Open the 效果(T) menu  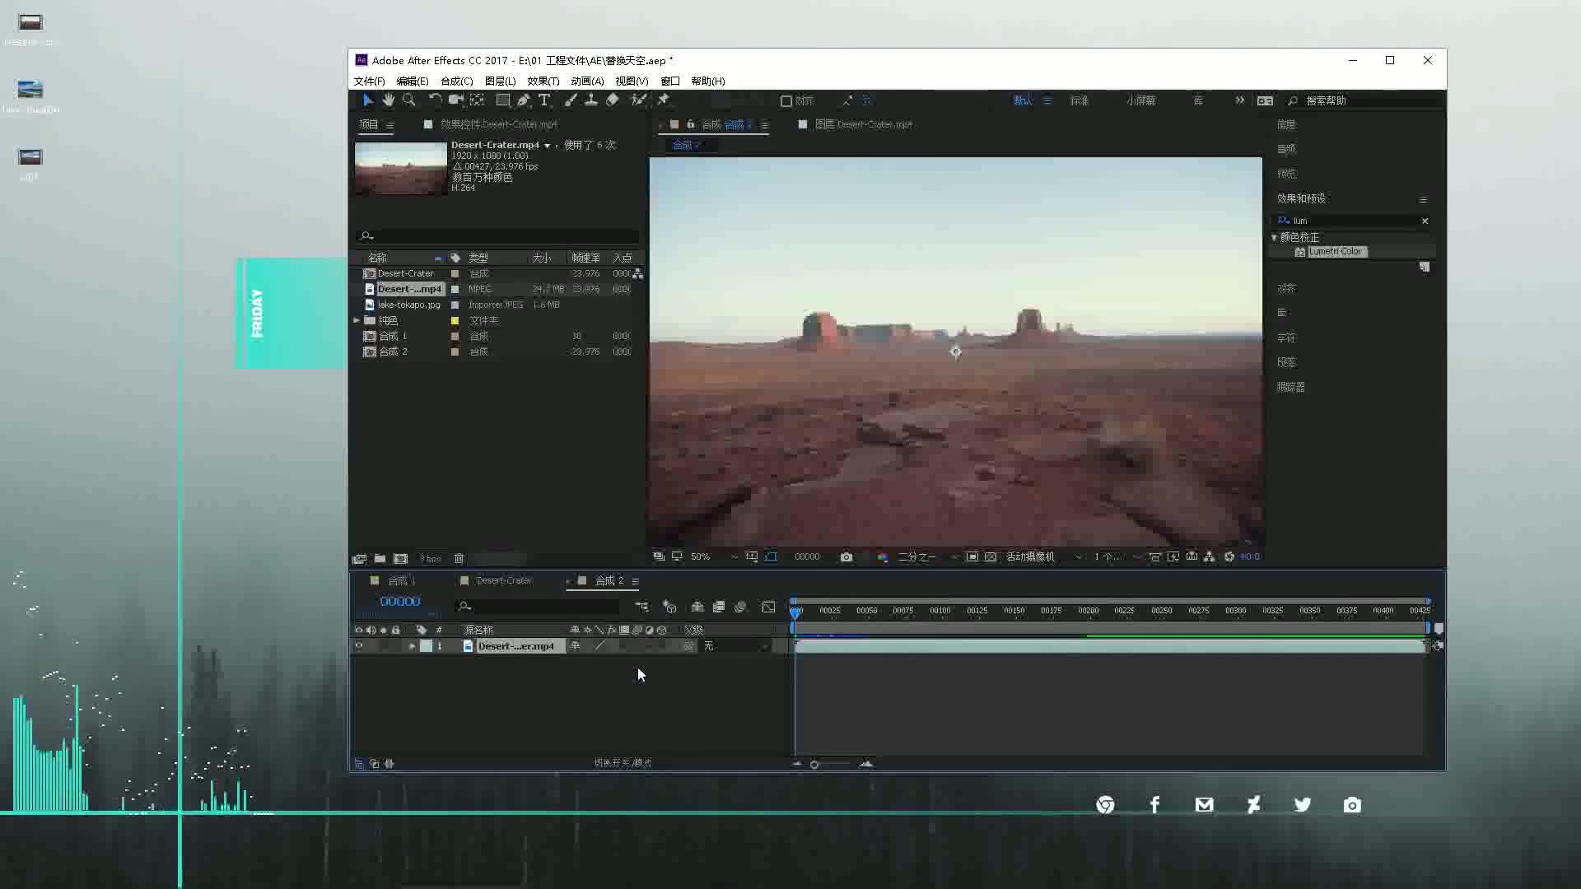(543, 81)
